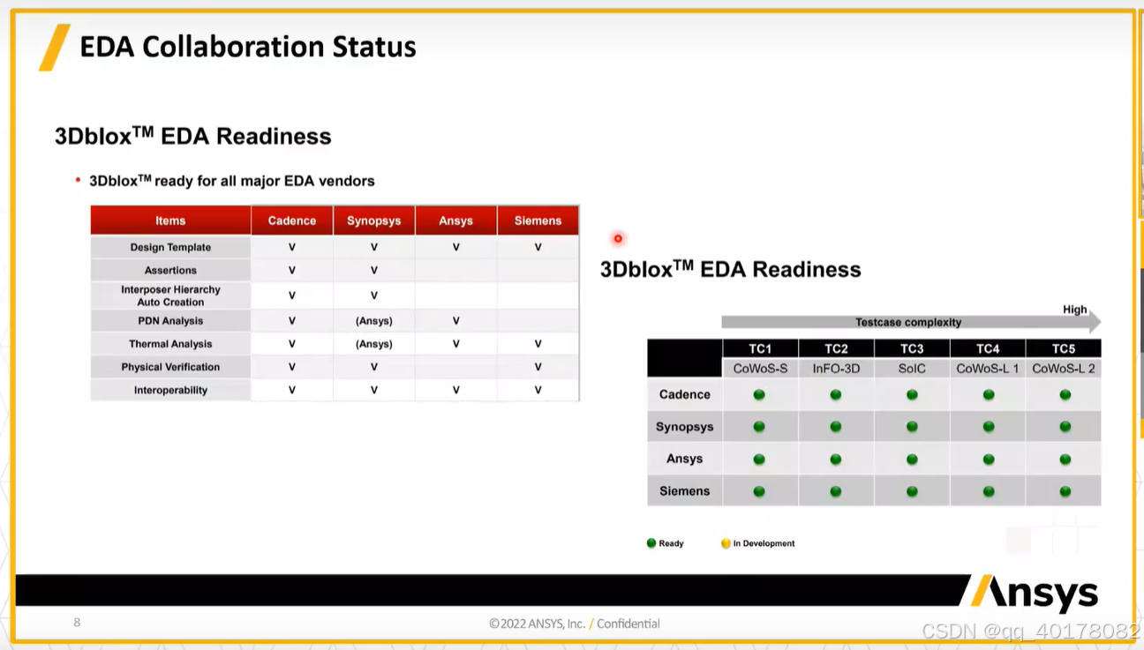Viewport: 1144px width, 650px height.
Task: Click the bullet '3Dblox ready for all major EDA vendors'
Action: [x=232, y=181]
